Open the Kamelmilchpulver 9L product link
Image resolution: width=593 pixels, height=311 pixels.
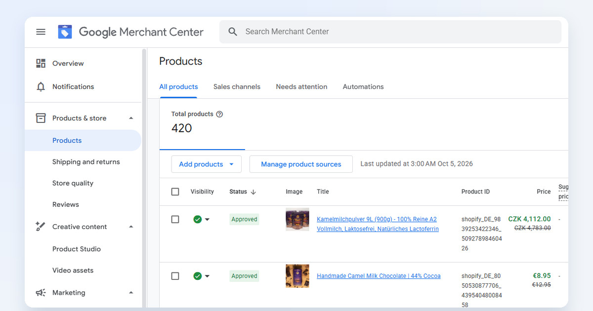point(378,224)
